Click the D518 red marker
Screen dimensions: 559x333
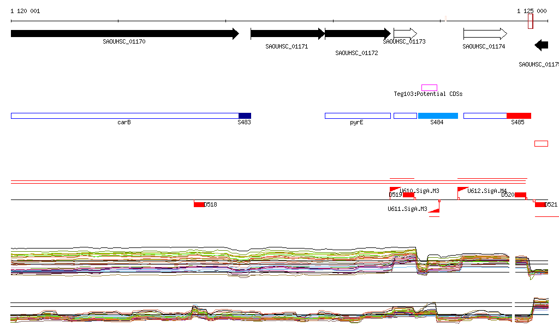[x=199, y=204]
